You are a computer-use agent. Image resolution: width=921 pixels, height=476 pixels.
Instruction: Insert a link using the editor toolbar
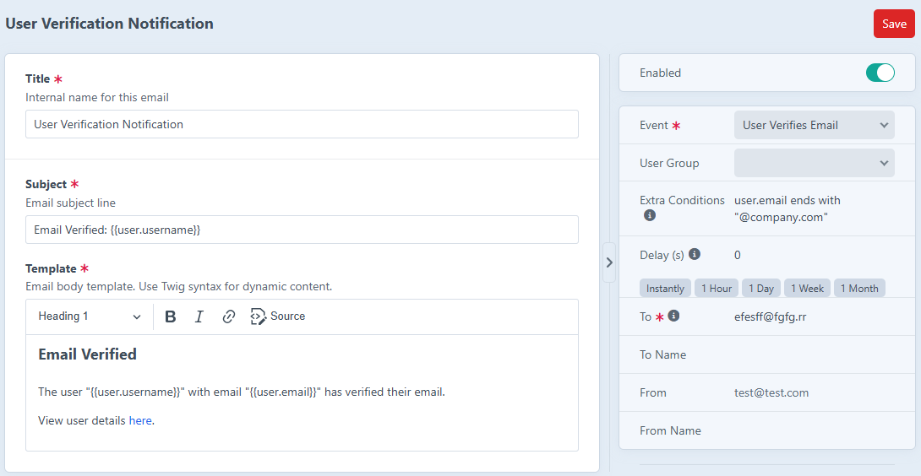228,316
